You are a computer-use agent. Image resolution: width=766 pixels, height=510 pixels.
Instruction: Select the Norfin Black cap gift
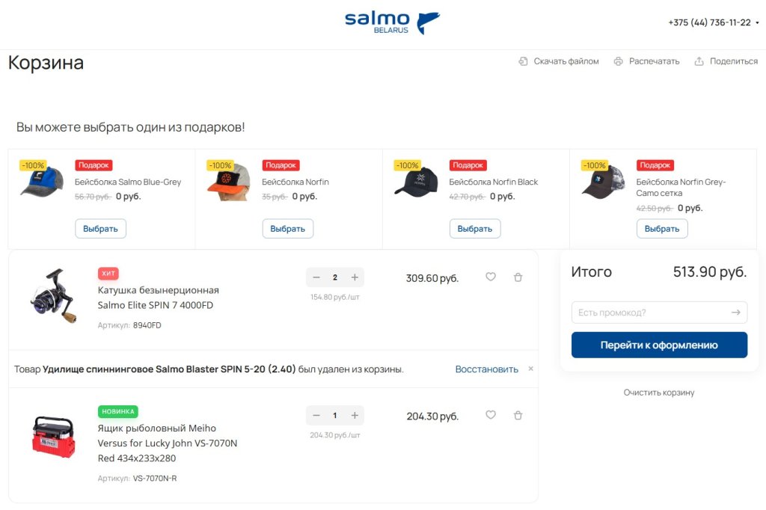(475, 229)
